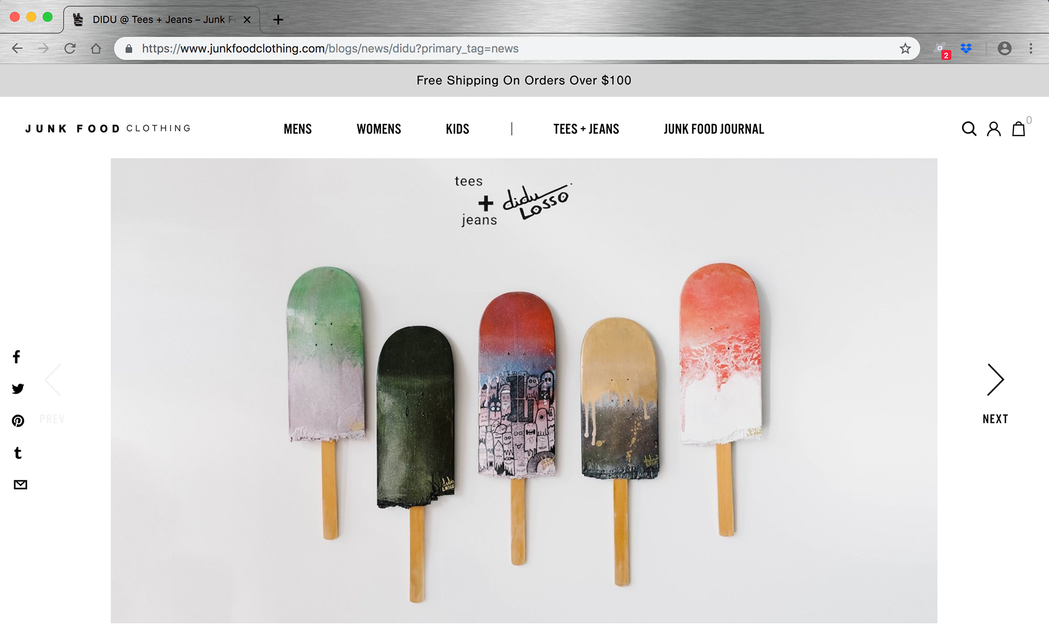Go to next post arrow
Image resolution: width=1049 pixels, height=629 pixels.
(995, 380)
